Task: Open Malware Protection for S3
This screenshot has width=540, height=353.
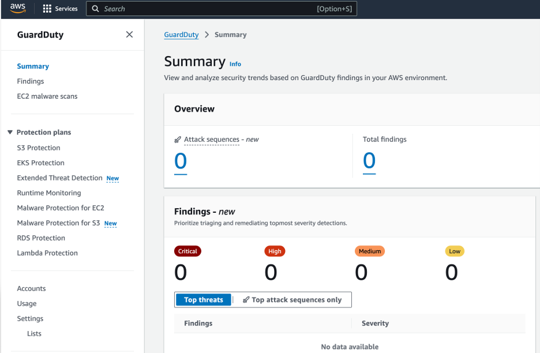Action: [58, 223]
